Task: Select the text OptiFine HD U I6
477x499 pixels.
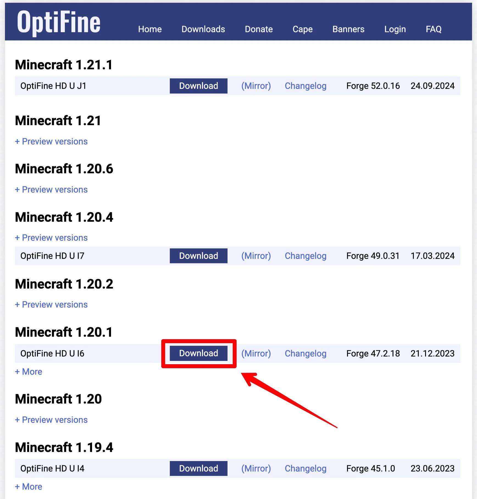Action: 52,353
